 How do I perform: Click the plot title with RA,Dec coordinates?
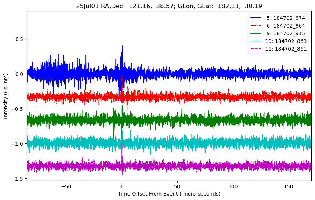169,6
